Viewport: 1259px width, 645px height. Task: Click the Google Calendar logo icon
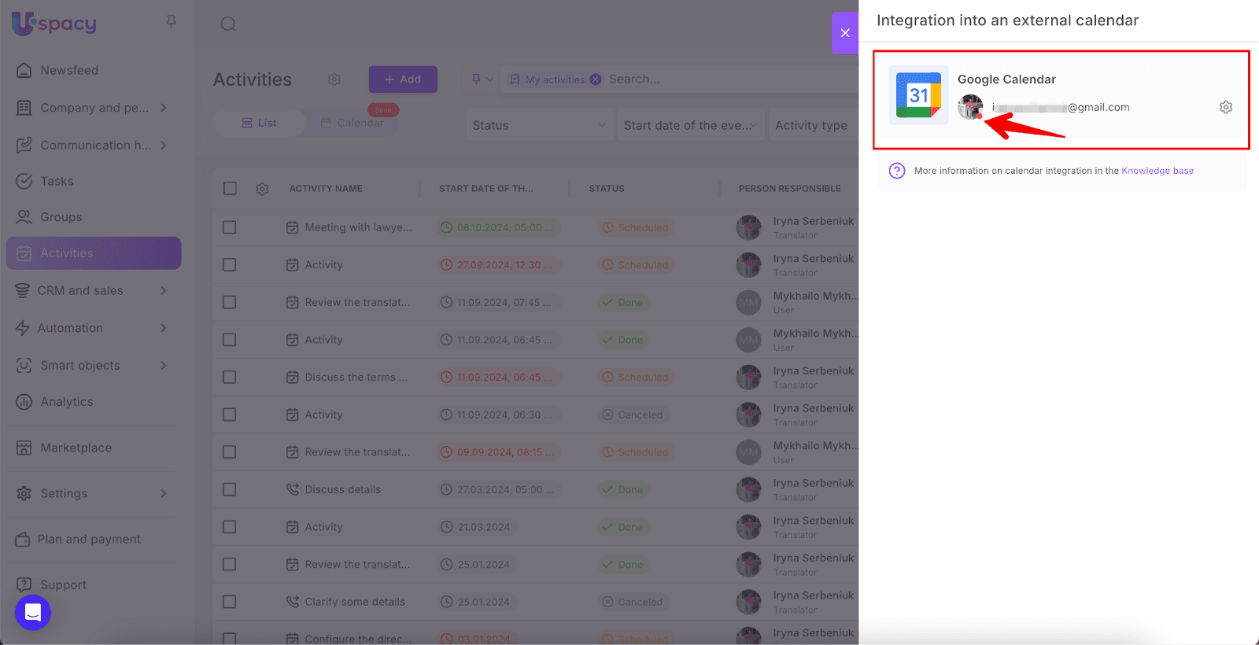[918, 95]
